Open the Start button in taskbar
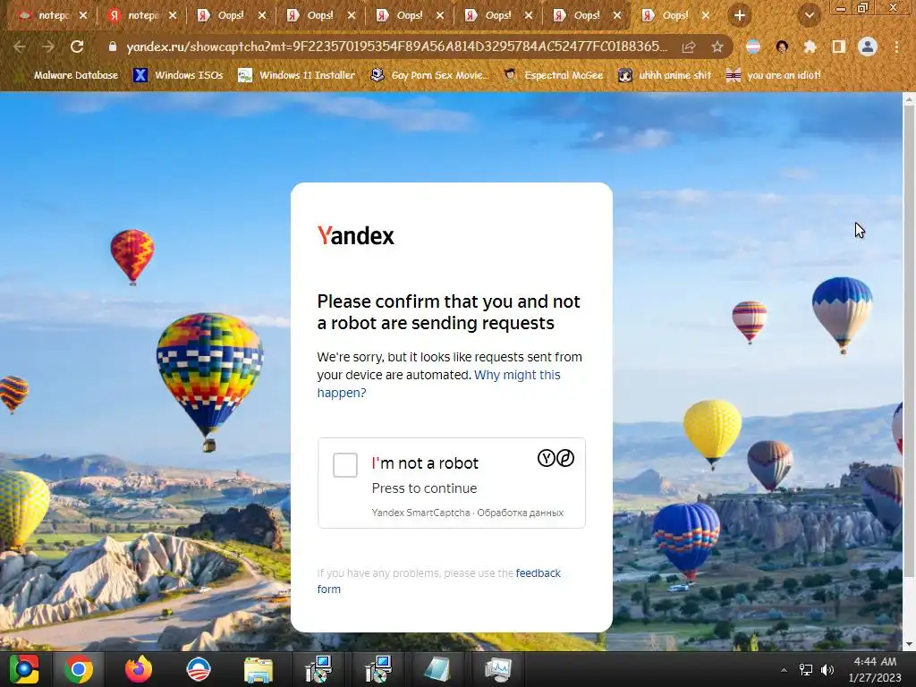916x687 pixels. (x=24, y=669)
